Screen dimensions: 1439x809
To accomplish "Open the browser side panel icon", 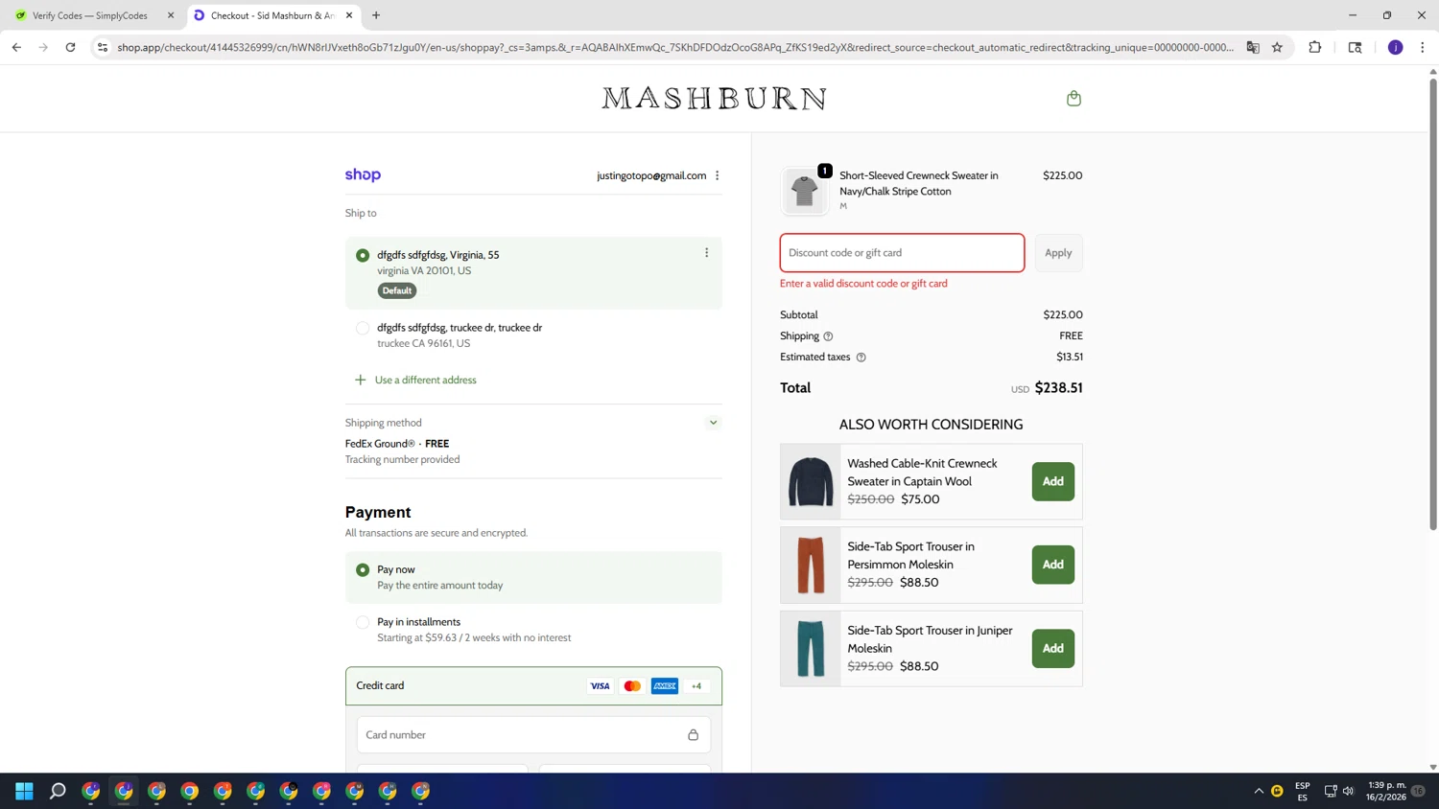I will pyautogui.click(x=1355, y=47).
